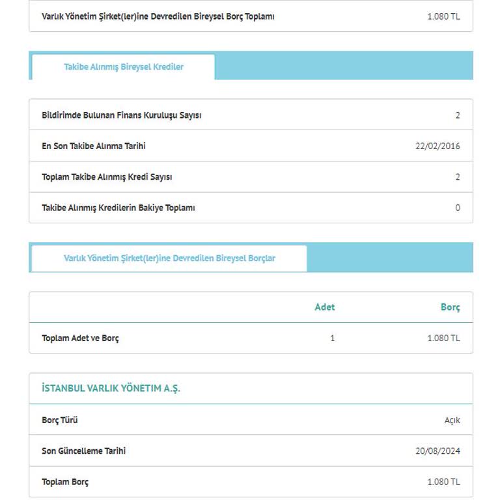Viewport: 500px width, 500px height.
Task: Click the Bakiye Toplamı value 0
Action: [457, 208]
